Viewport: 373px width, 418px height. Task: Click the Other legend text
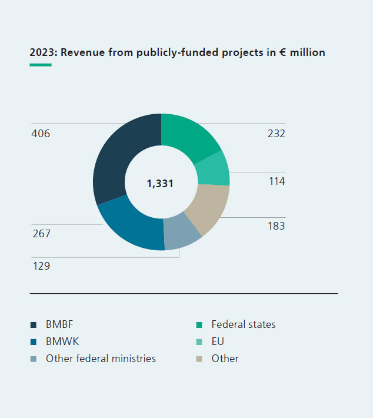point(225,359)
